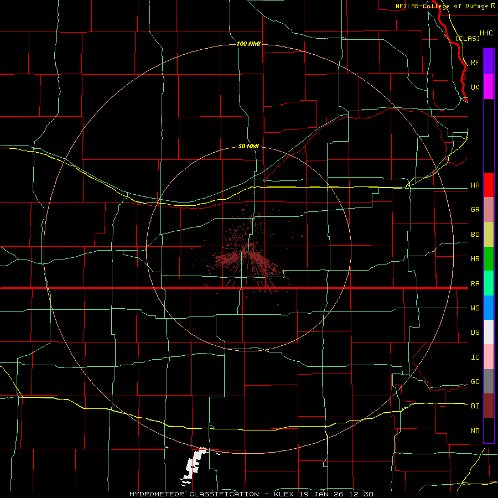The height and width of the screenshot is (498, 498).
Task: Click the ND legend label
Action: [x=475, y=431]
